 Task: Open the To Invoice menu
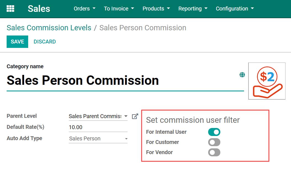[119, 9]
